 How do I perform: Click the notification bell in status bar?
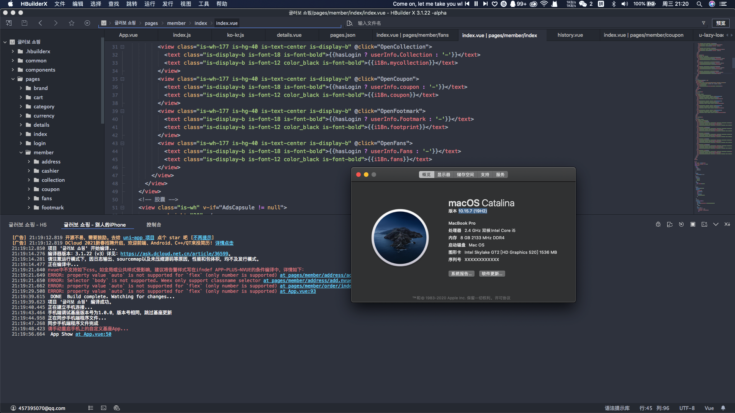tap(723, 408)
